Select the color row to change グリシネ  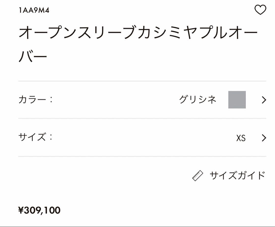point(140,100)
